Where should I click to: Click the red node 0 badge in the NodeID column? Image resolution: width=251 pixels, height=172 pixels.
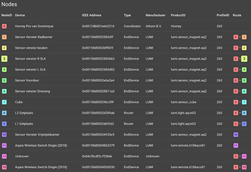coord(4,26)
